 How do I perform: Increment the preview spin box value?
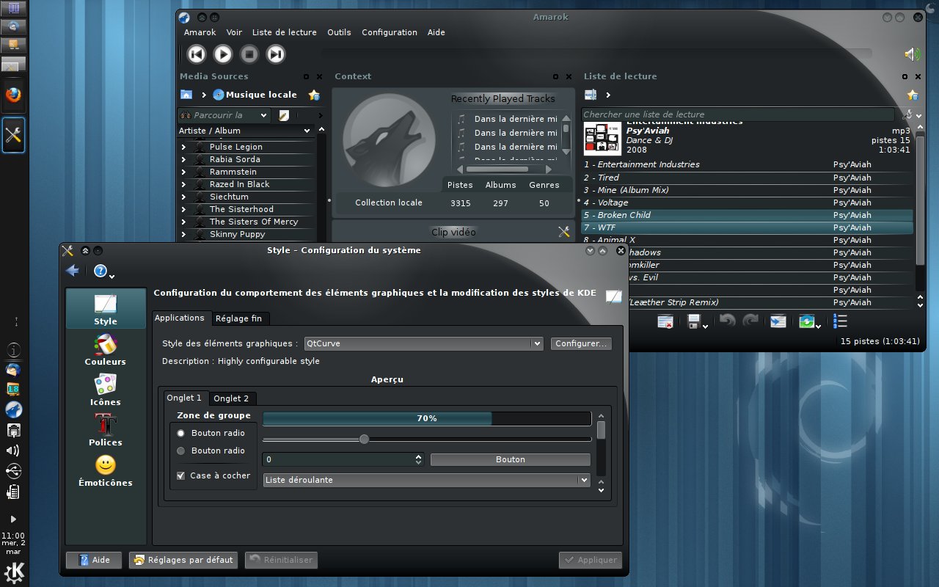point(419,456)
